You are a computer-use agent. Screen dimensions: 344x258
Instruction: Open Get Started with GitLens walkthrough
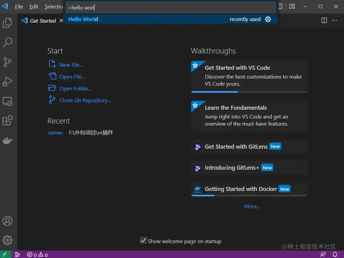tap(249, 147)
